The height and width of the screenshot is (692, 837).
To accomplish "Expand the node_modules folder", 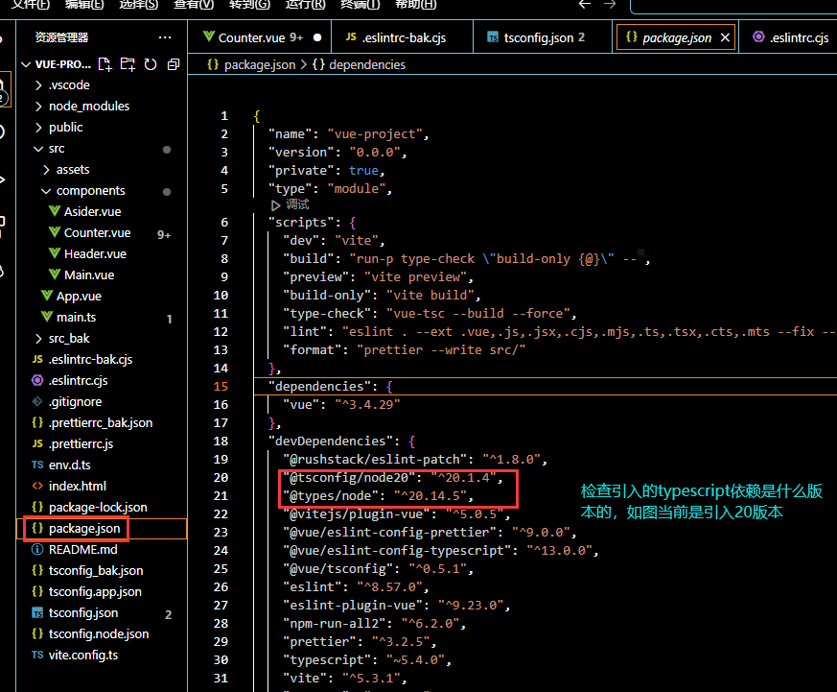I will (x=38, y=106).
